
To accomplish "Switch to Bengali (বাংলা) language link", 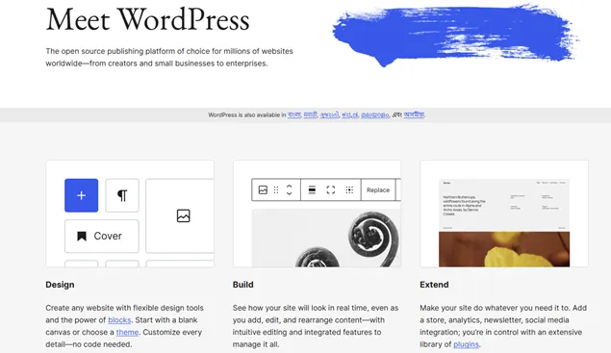I will click(x=294, y=114).
